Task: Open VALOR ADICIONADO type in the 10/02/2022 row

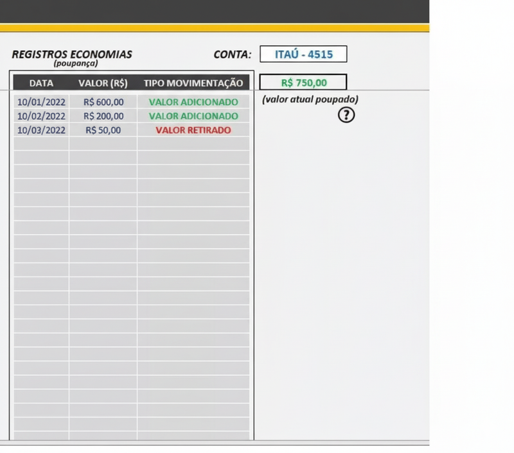Action: 193,116
